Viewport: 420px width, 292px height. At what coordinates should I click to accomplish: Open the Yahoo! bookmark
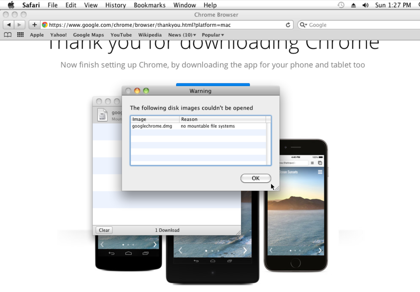pyautogui.click(x=58, y=35)
